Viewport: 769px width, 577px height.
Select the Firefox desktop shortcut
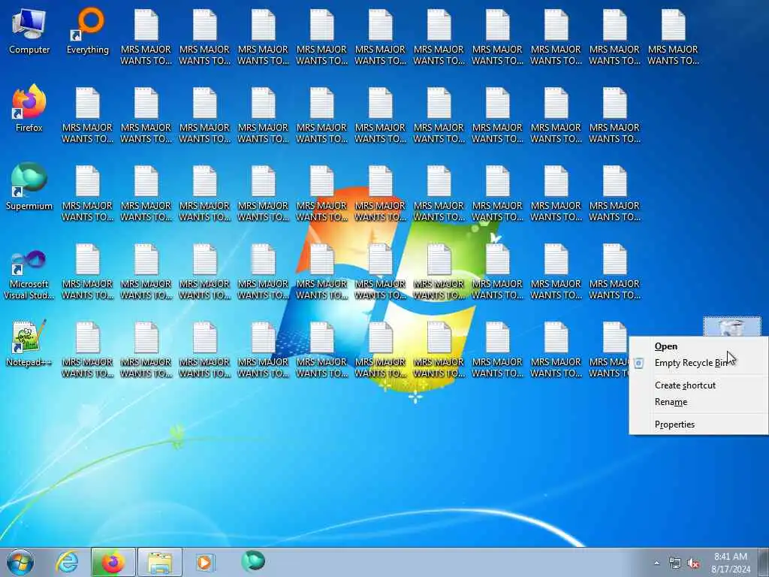pyautogui.click(x=29, y=109)
